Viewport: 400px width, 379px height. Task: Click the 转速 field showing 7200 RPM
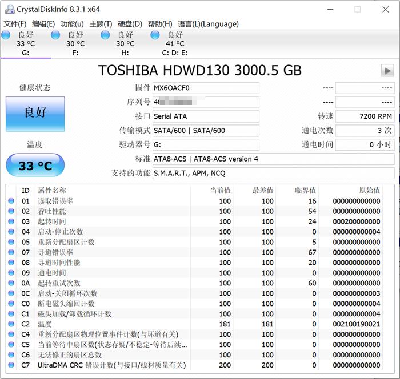click(x=364, y=116)
